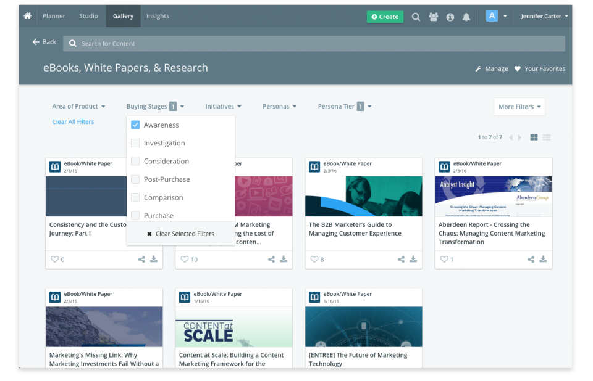The image size is (593, 381).
Task: Uncheck the Awareness buying stage
Action: pyautogui.click(x=135, y=125)
